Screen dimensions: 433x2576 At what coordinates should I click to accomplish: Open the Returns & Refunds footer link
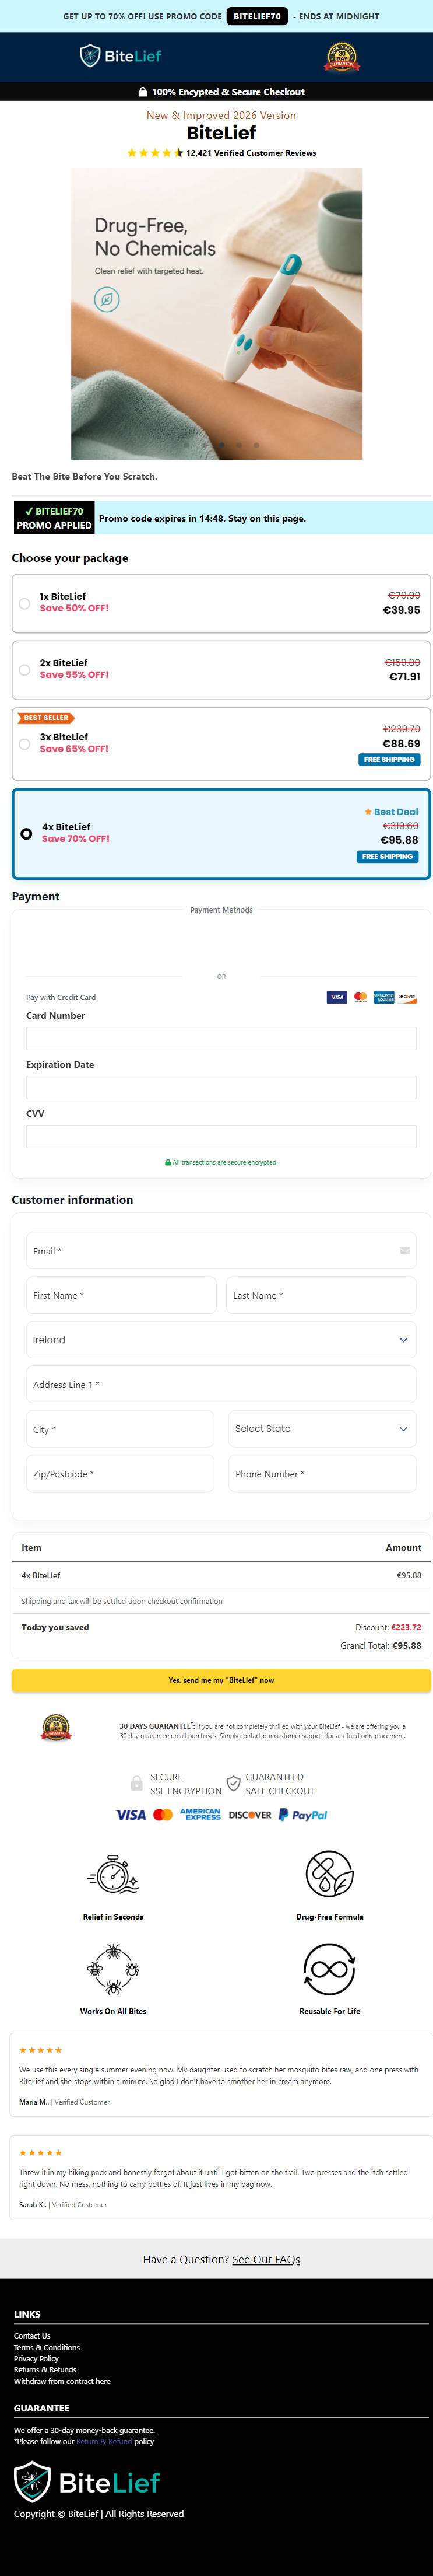click(x=45, y=2370)
